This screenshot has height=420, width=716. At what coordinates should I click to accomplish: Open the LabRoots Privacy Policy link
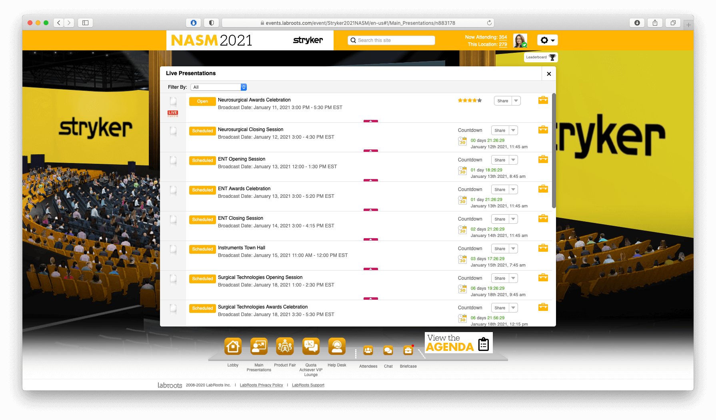pos(261,385)
